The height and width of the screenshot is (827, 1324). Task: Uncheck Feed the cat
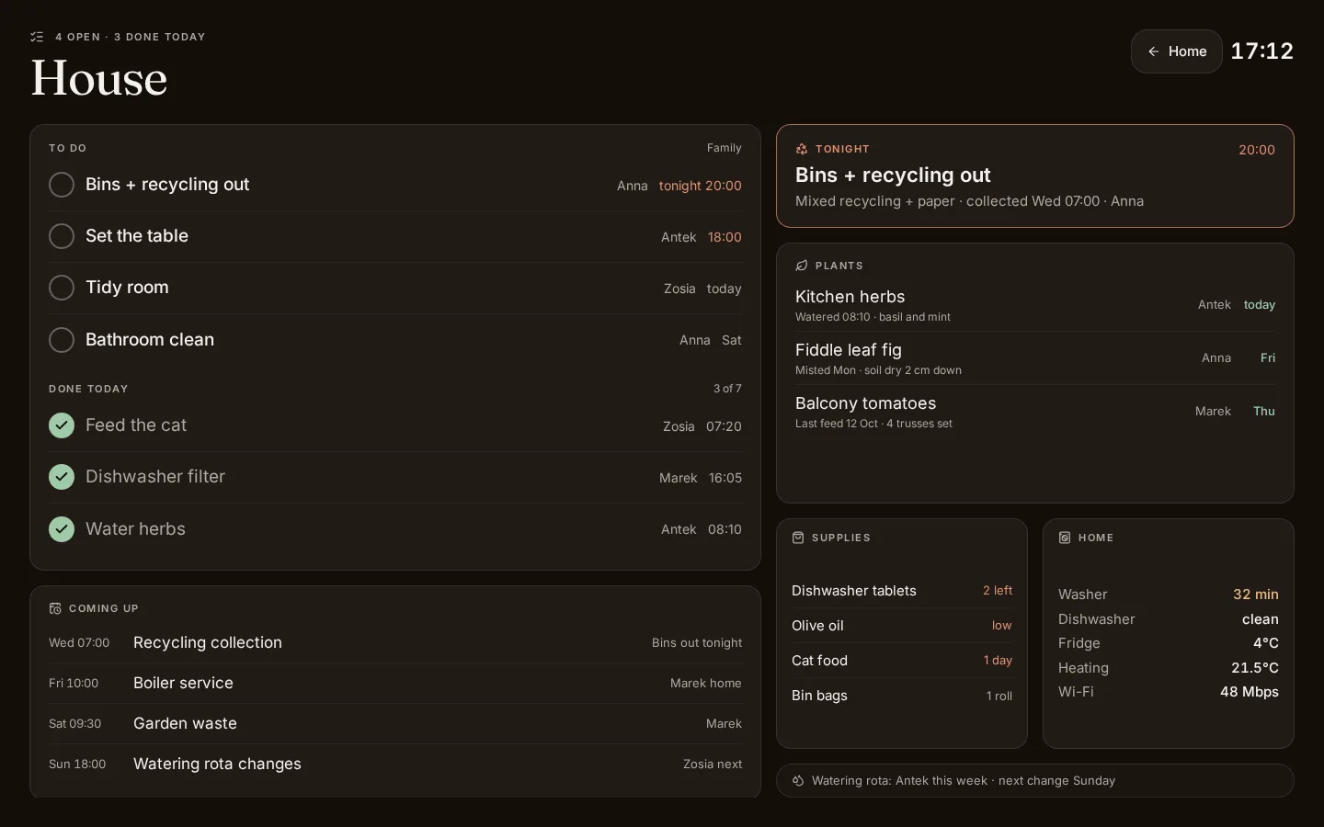62,425
